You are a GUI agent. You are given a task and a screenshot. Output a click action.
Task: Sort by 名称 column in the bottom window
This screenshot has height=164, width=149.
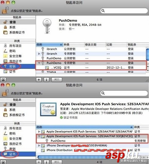pyautogui.click(x=85, y=127)
